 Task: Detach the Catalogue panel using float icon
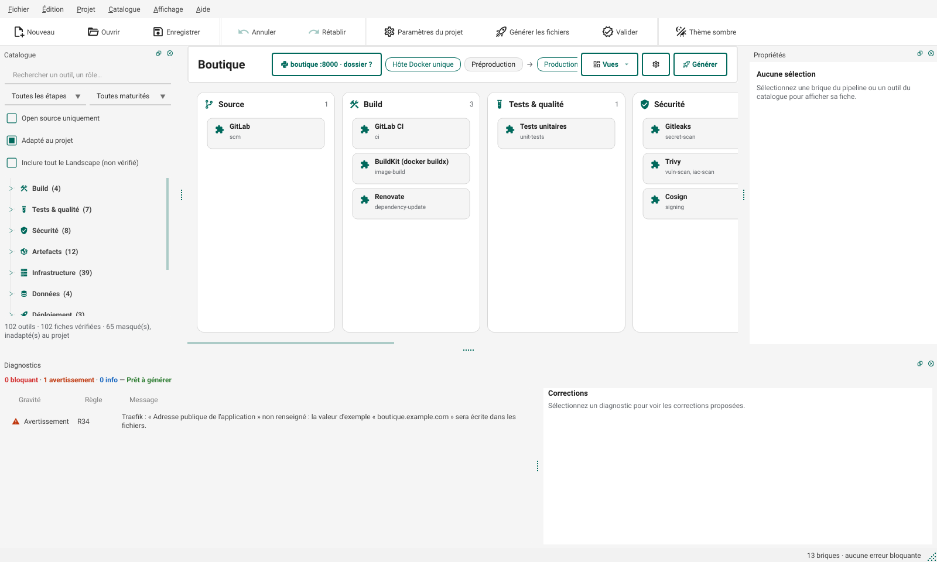click(159, 53)
